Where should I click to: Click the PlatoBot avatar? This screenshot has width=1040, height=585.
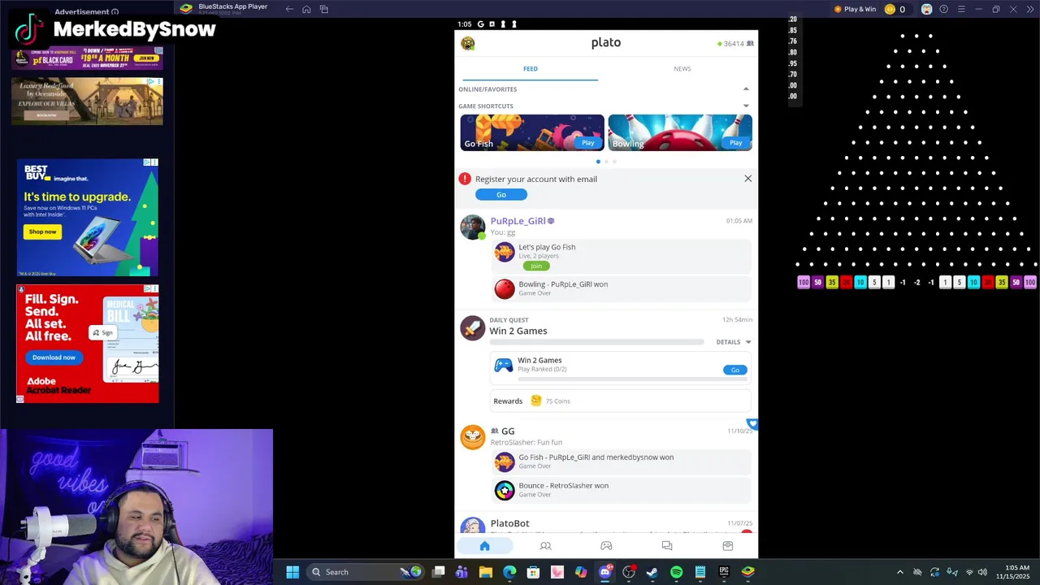(472, 526)
